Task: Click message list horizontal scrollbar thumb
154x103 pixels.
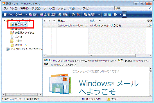Action: click(x=91, y=56)
